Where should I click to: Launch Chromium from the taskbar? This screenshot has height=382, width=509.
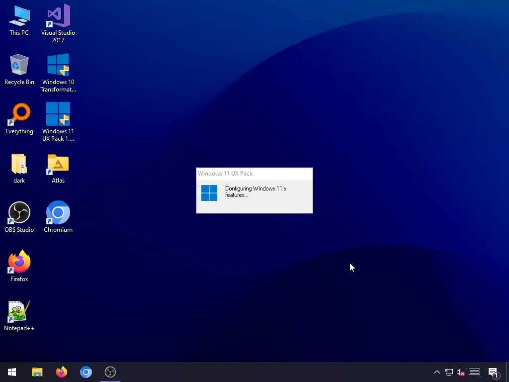click(86, 372)
